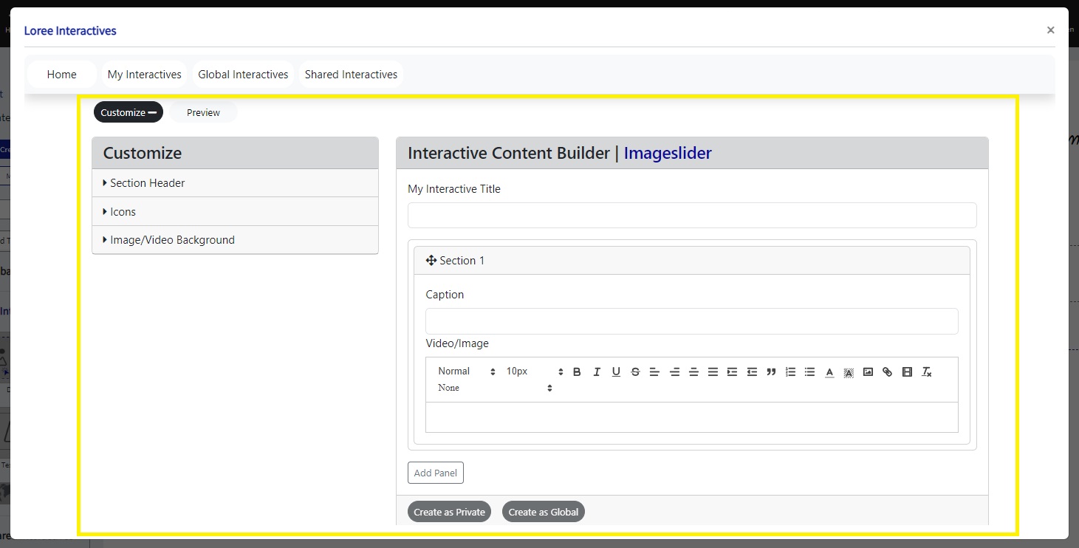Insert a blockquote using the quote icon
Screen dimensions: 1079x548
(x=771, y=371)
